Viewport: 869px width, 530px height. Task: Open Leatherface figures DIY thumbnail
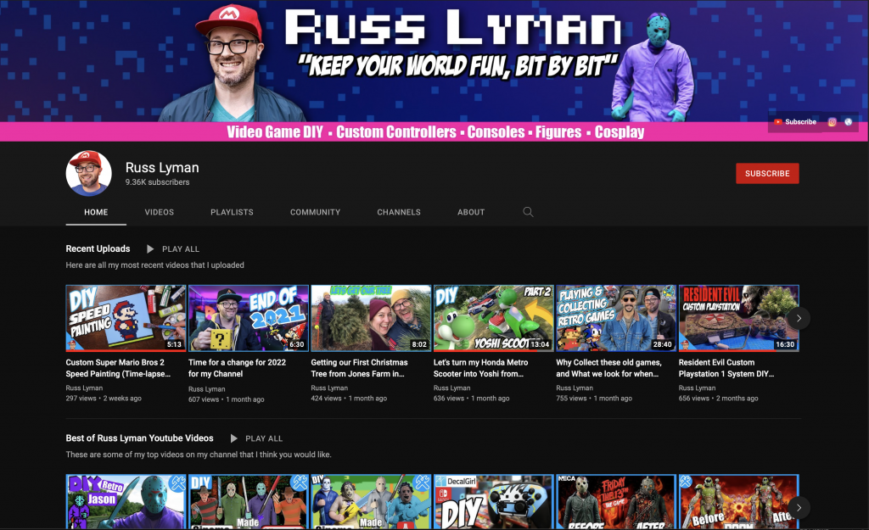pyautogui.click(x=371, y=502)
